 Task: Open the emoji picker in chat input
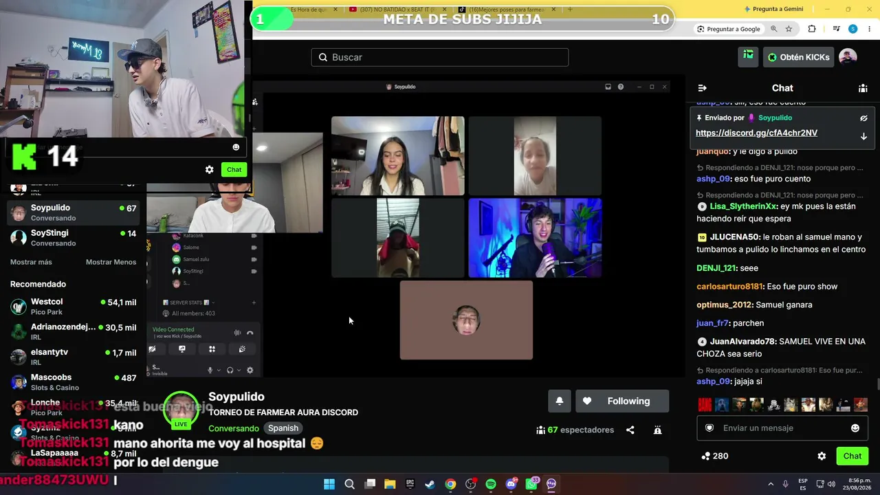pos(855,428)
